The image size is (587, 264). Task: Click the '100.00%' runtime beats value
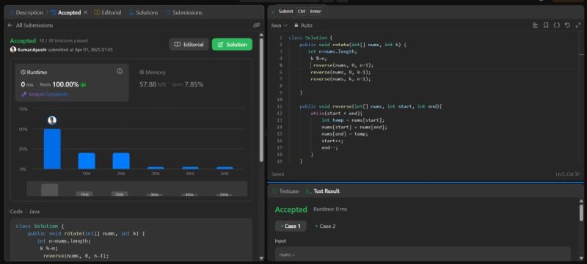coord(65,84)
